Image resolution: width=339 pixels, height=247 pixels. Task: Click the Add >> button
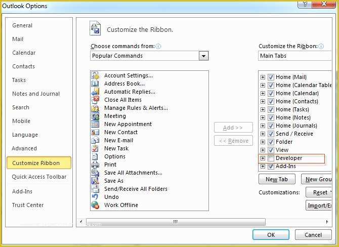coord(233,128)
